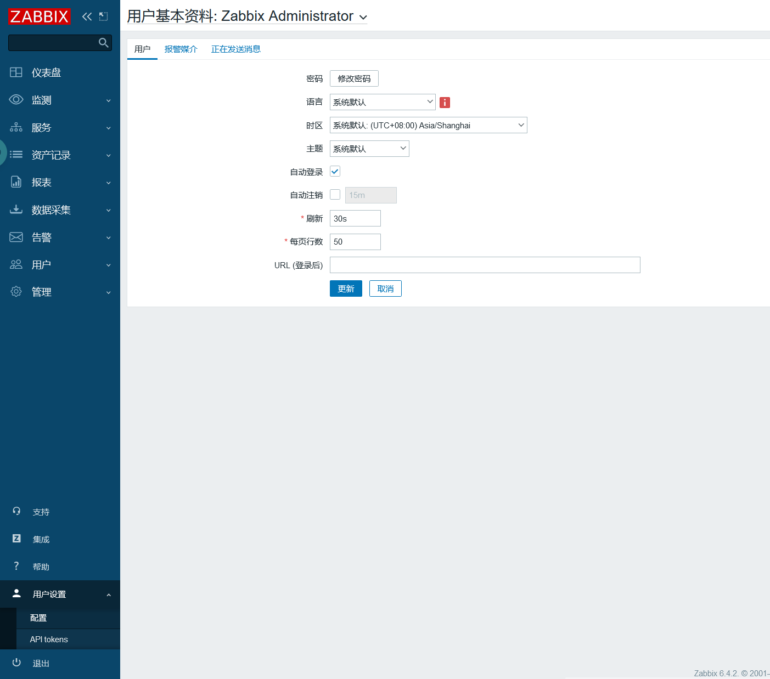Screen dimensions: 770x679
Task: Click the 修改密码 button
Action: tap(354, 78)
